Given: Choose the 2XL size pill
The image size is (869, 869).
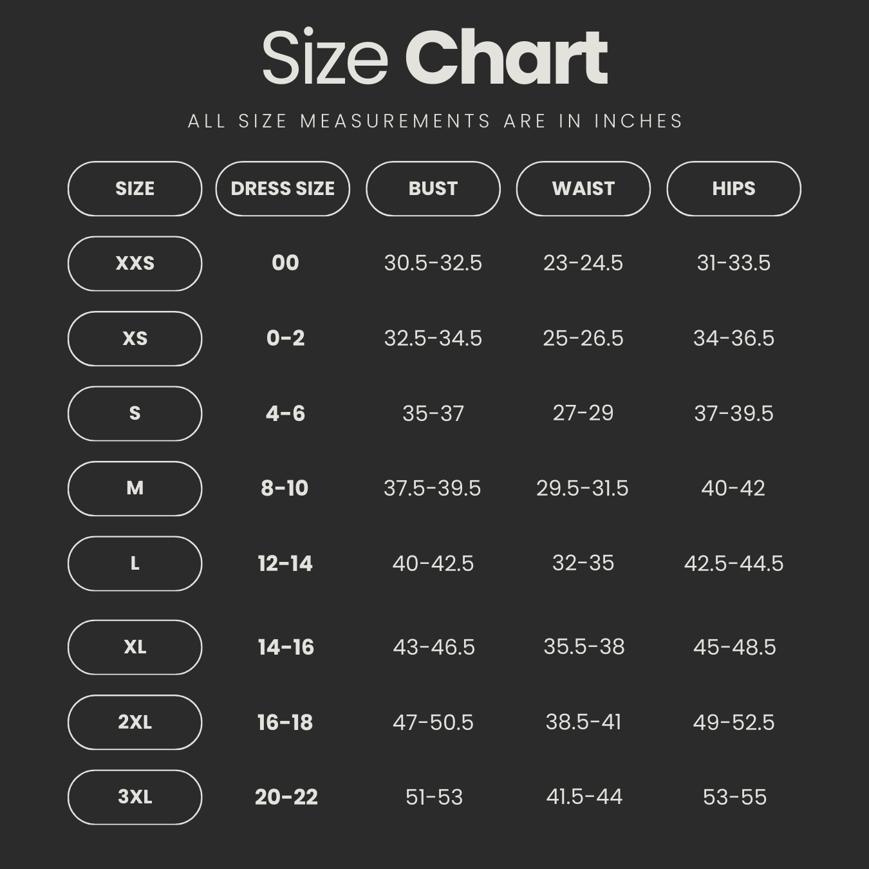Looking at the screenshot, I should pyautogui.click(x=135, y=722).
